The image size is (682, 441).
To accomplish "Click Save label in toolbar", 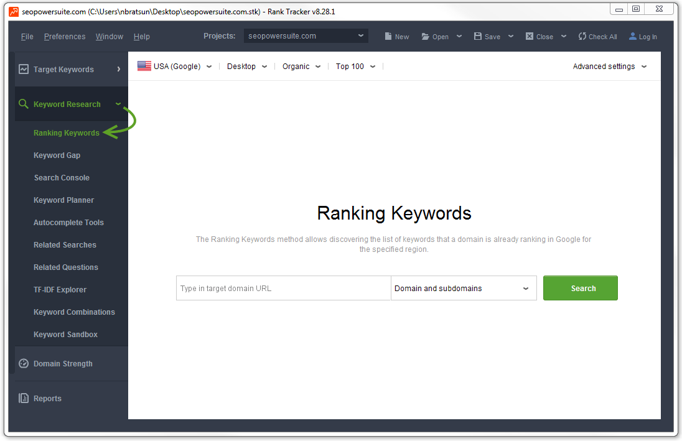I will click(x=492, y=37).
